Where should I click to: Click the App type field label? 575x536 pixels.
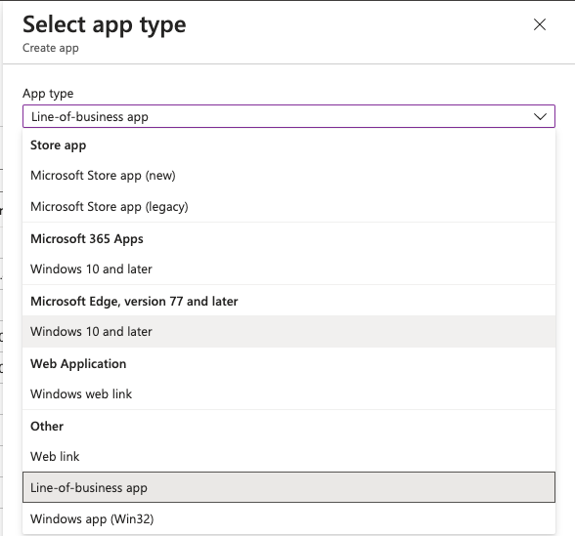point(48,94)
